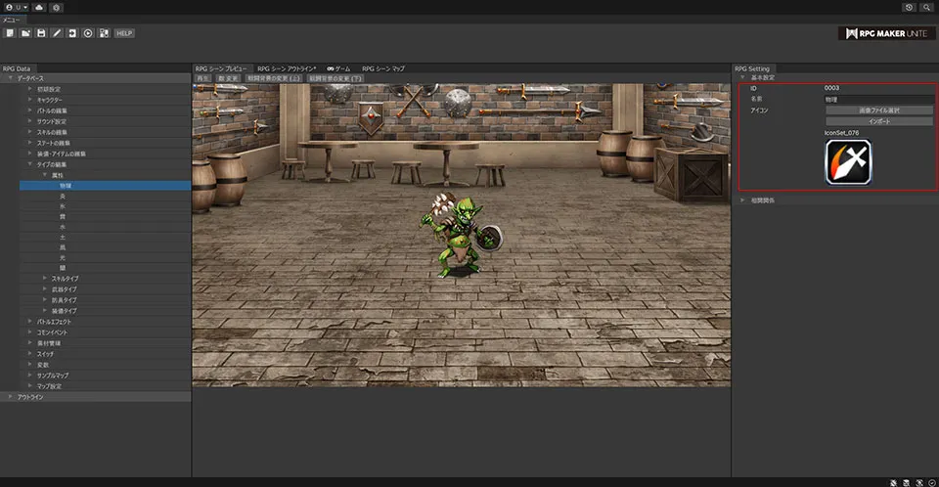939x487 pixels.
Task: Open the account dropdown at top left
Action: pyautogui.click(x=16, y=7)
